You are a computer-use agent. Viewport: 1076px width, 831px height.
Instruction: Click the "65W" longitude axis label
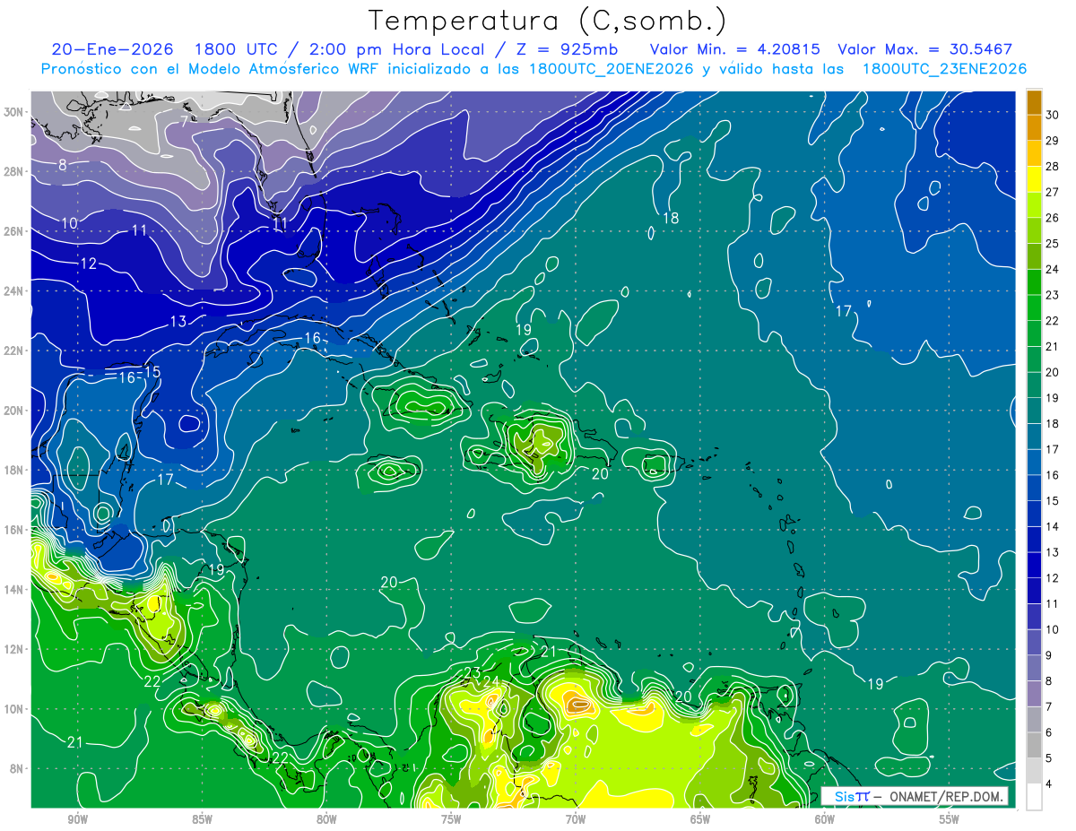[x=700, y=819]
